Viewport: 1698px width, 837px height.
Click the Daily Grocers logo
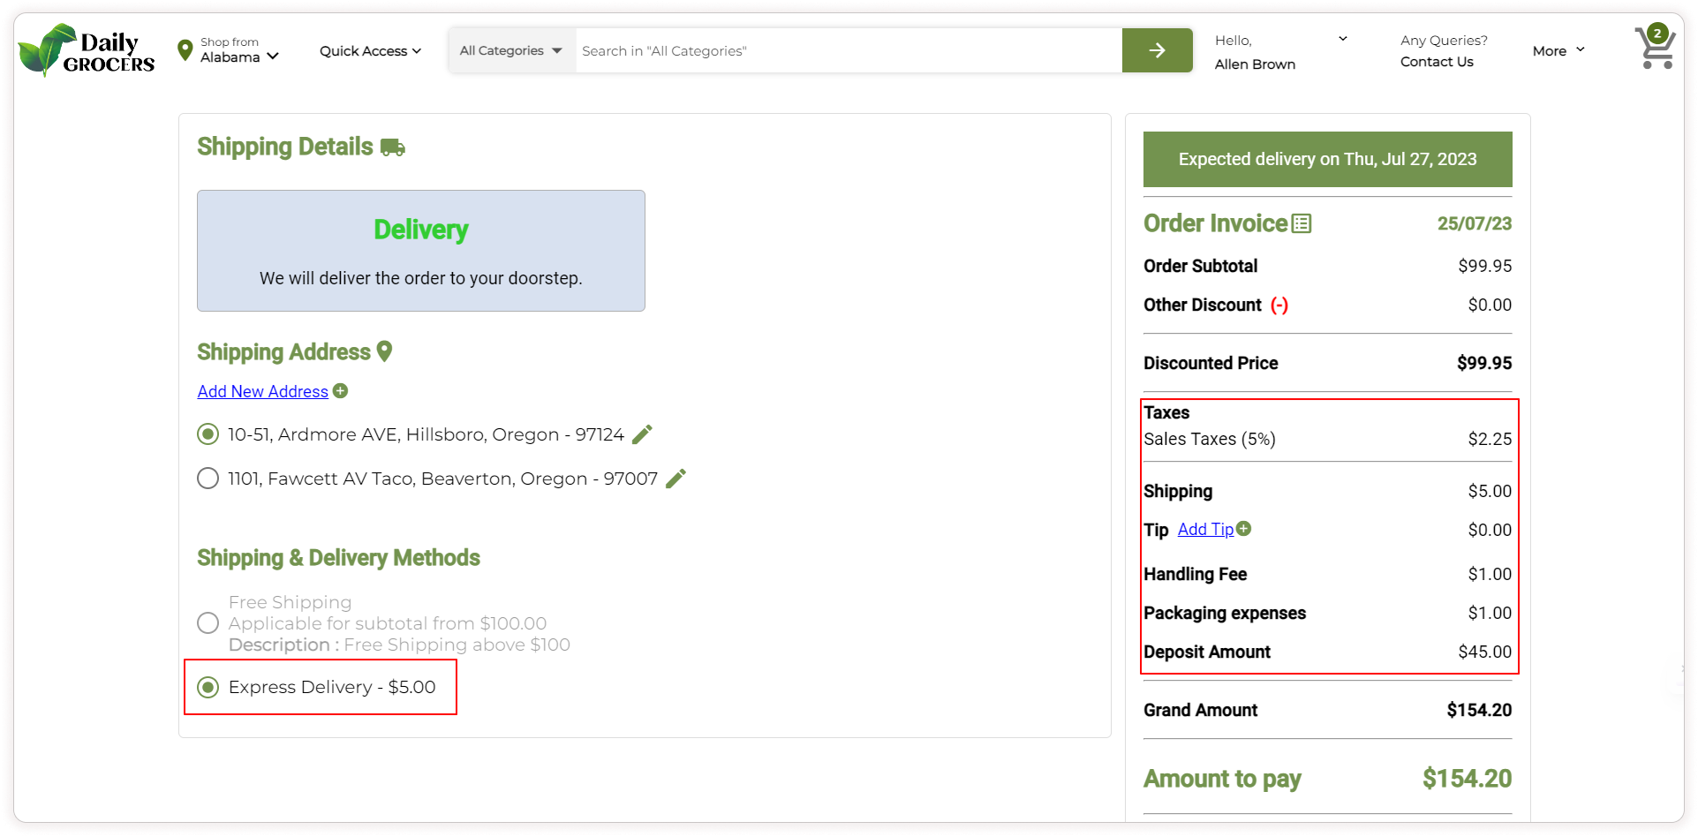pyautogui.click(x=87, y=50)
